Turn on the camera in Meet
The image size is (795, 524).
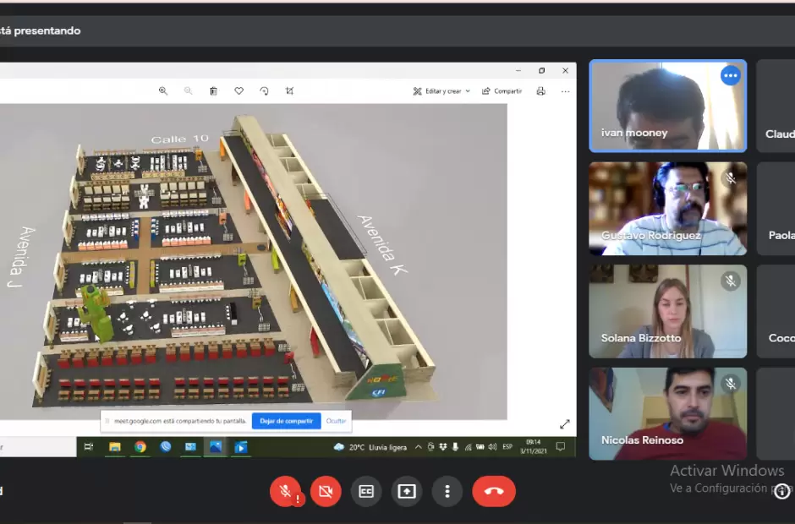point(326,491)
